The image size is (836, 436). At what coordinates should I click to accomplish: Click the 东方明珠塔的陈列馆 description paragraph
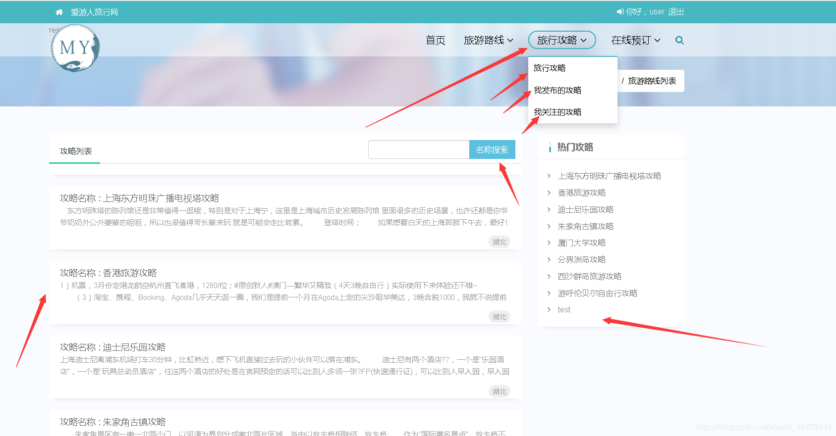(x=284, y=217)
